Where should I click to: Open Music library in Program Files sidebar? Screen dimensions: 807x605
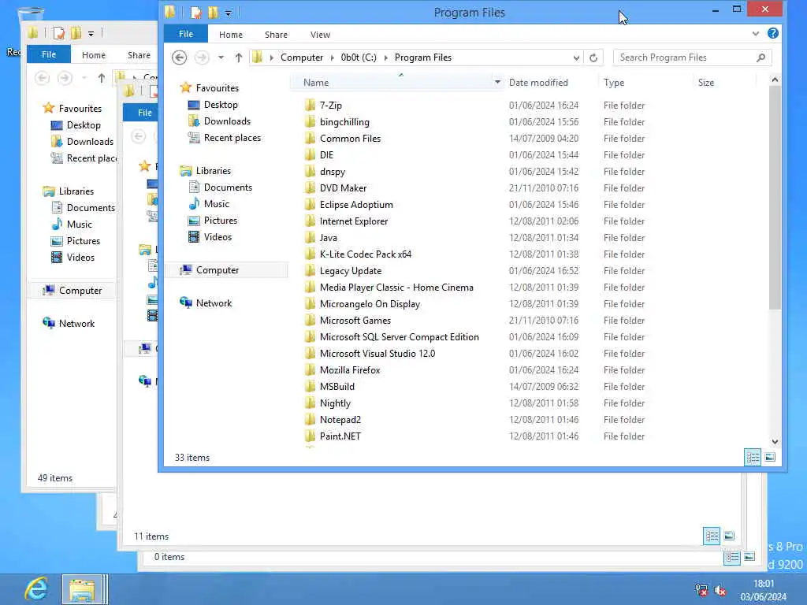tap(216, 204)
